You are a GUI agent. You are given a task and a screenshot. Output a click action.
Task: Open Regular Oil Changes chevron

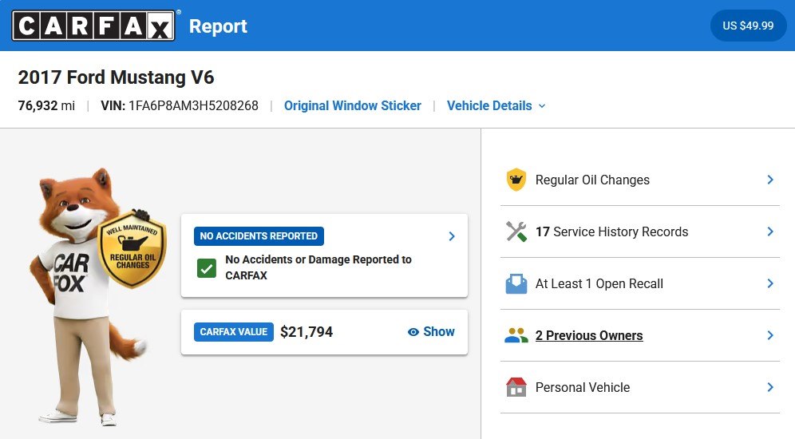pos(770,180)
